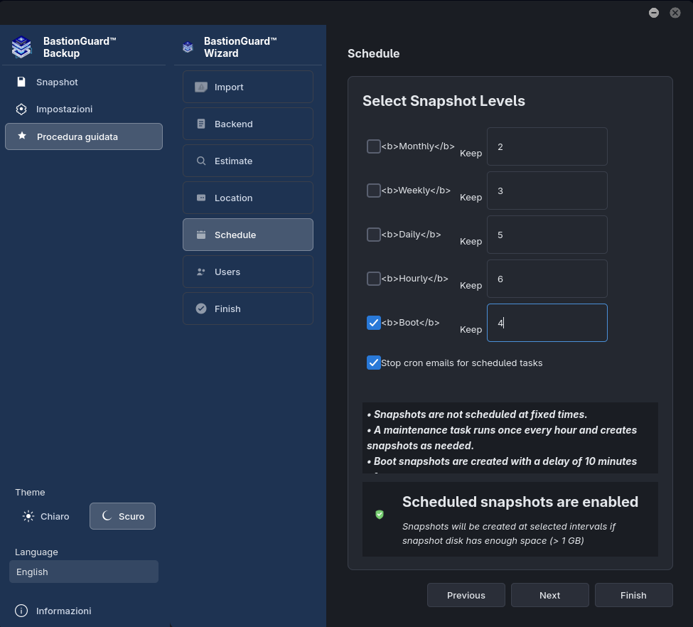Click the Hourly Keep value field
The height and width of the screenshot is (627, 693).
547,279
